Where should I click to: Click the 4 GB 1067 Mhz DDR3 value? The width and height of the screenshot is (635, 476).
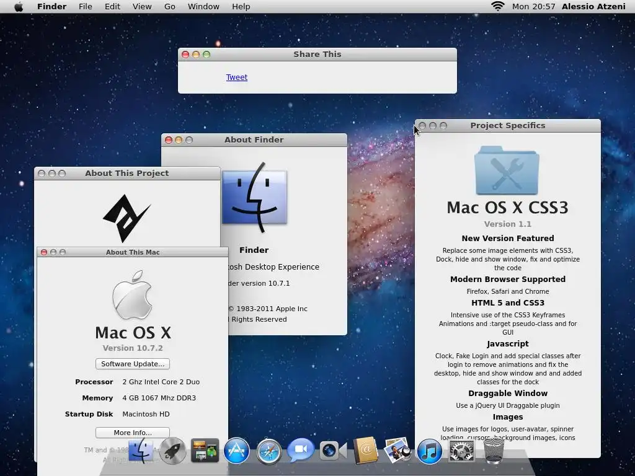(x=159, y=398)
